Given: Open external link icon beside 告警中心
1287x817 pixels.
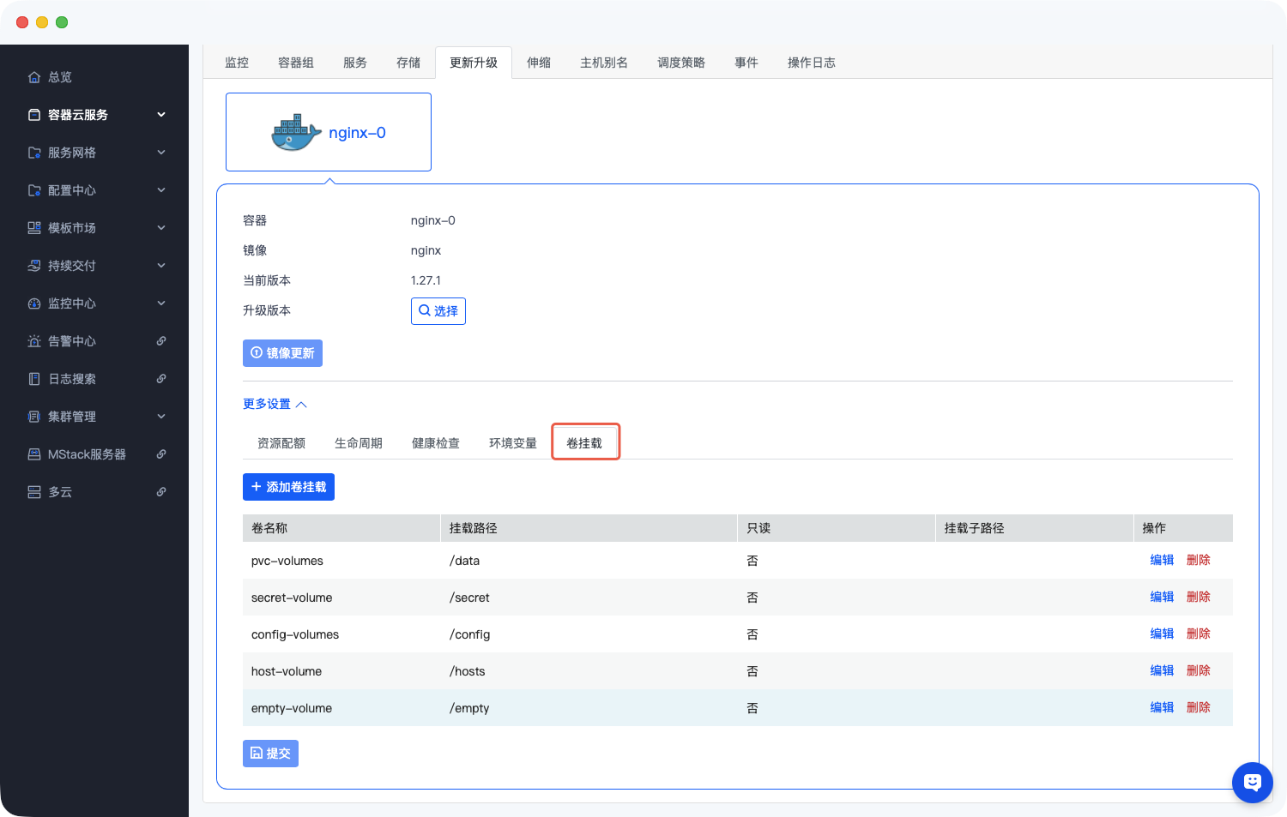Looking at the screenshot, I should [x=161, y=341].
